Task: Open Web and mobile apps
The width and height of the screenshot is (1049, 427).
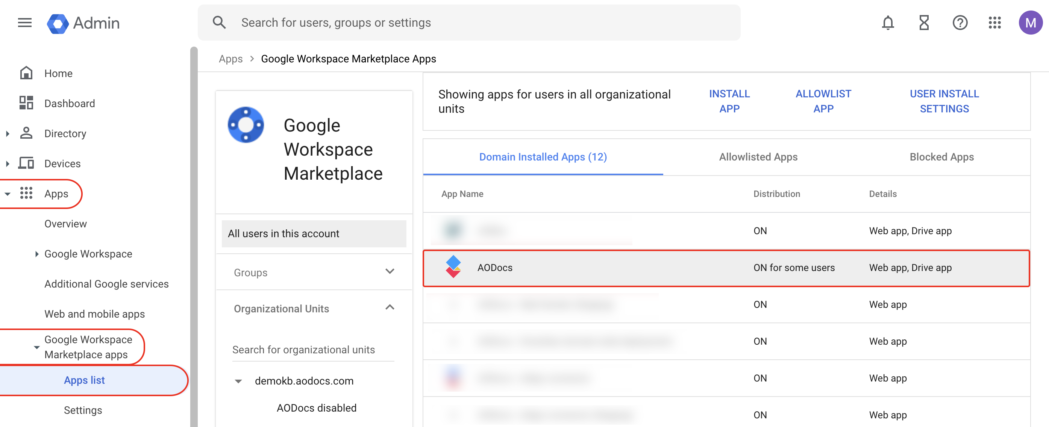Action: pos(94,314)
